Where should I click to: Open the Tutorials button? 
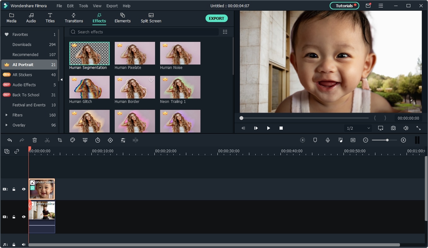click(344, 6)
